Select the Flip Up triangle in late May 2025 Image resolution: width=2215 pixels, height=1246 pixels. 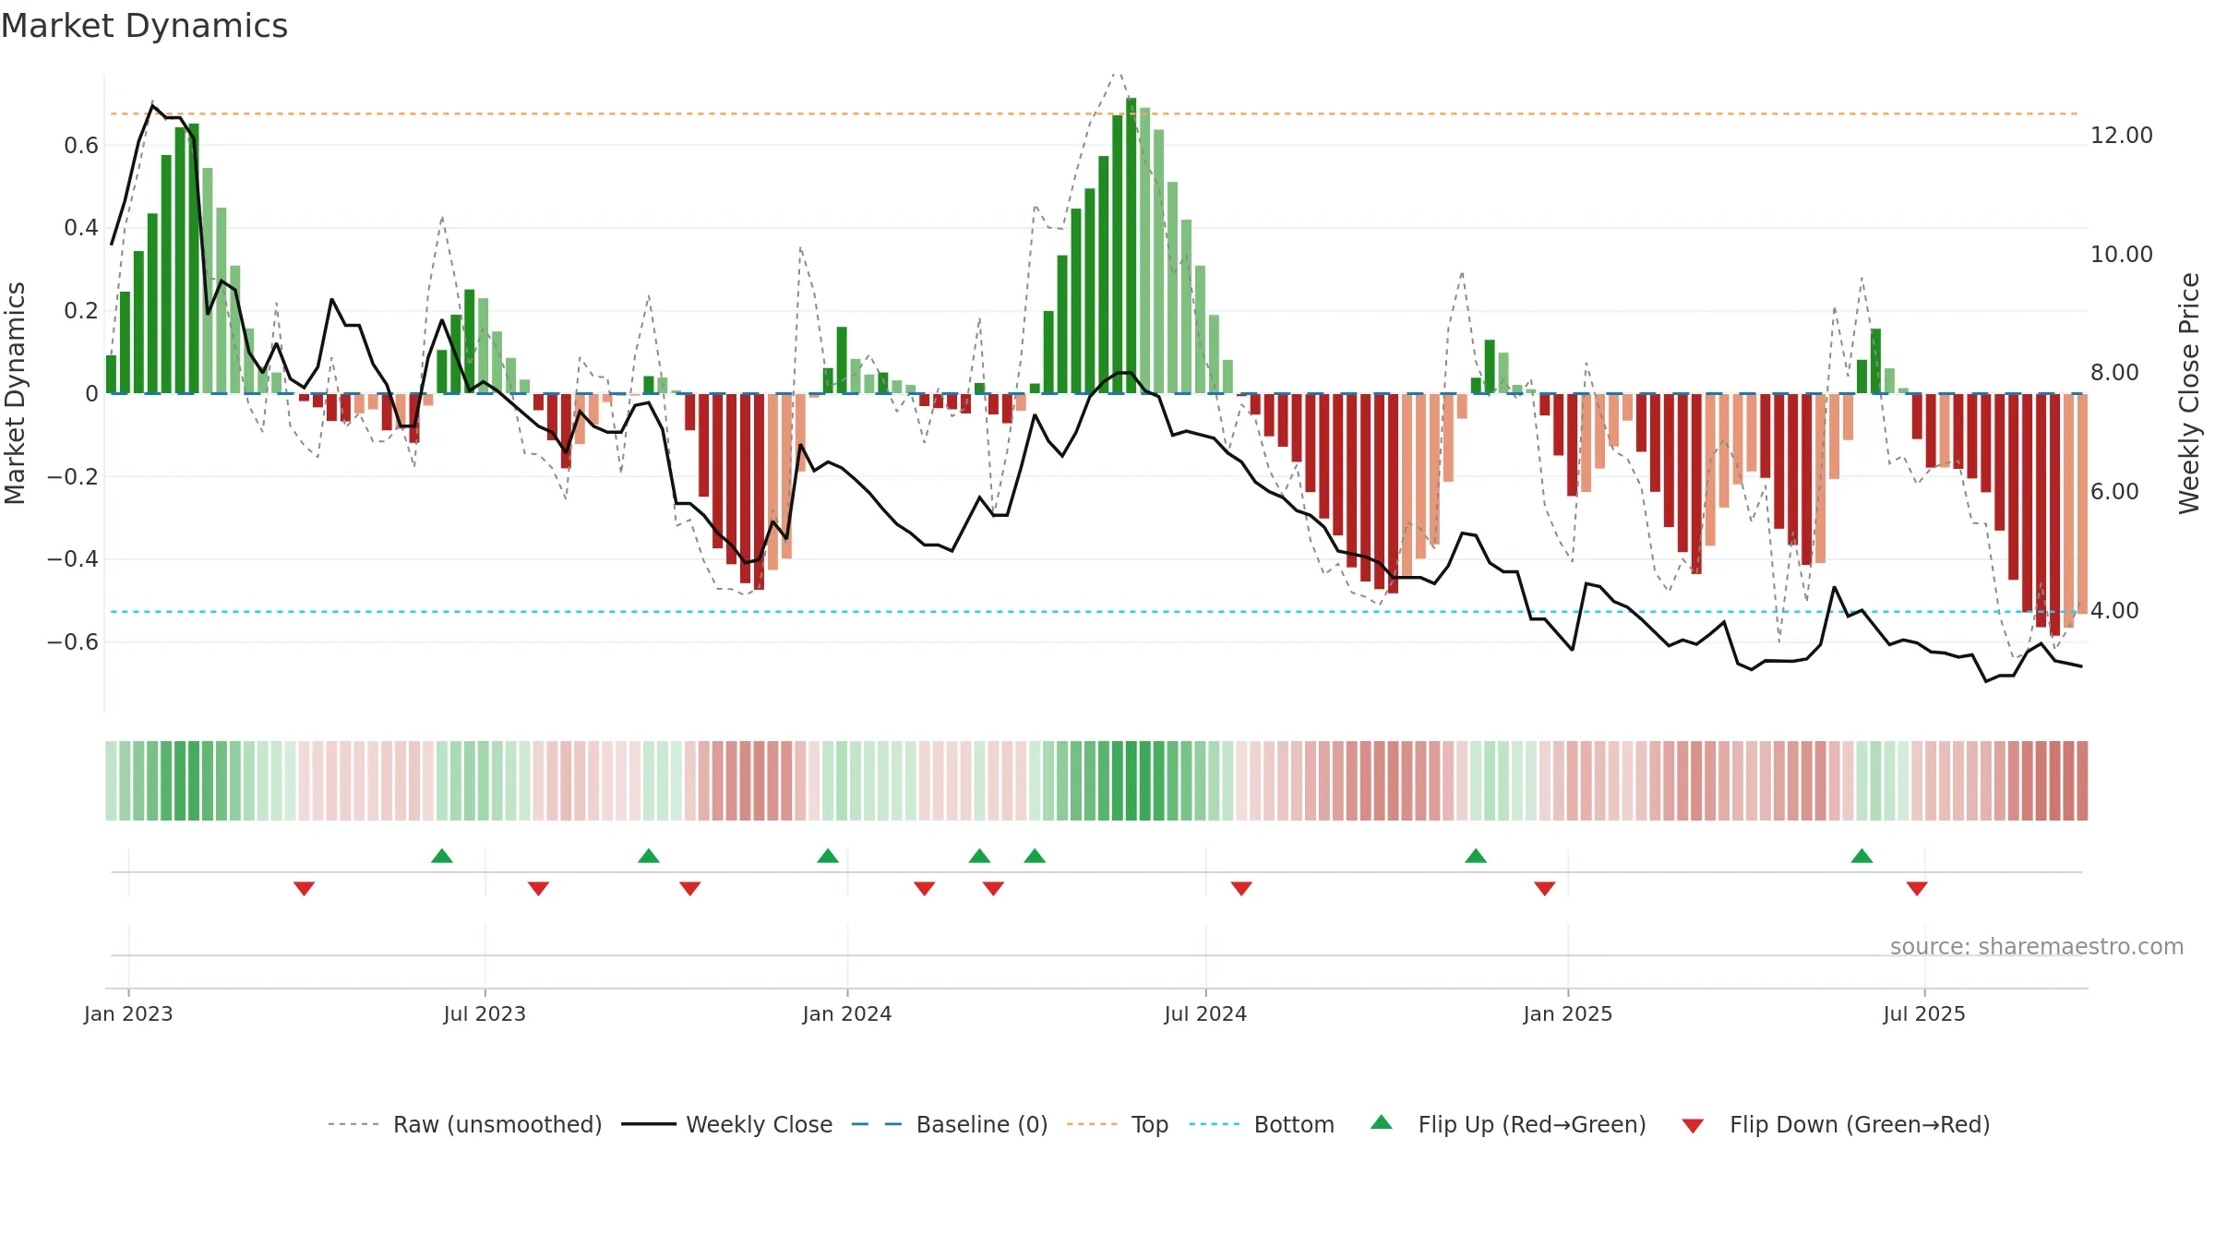1862,856
